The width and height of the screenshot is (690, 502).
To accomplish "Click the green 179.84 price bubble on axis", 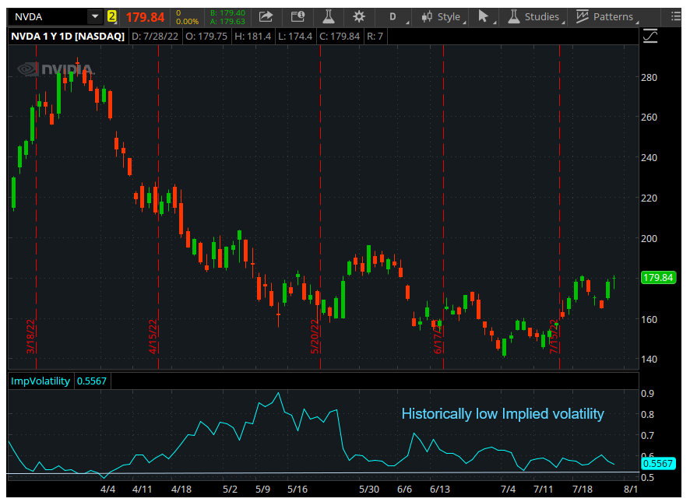I will [658, 278].
